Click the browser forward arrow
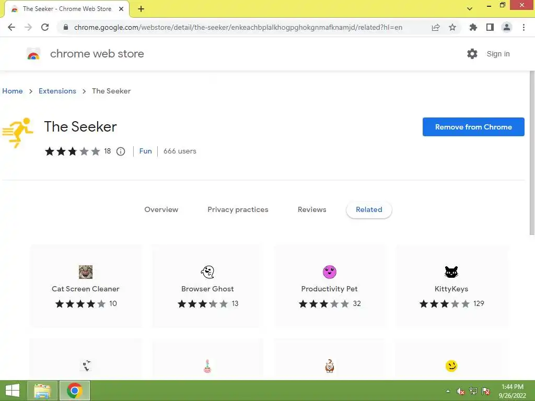 (x=28, y=27)
